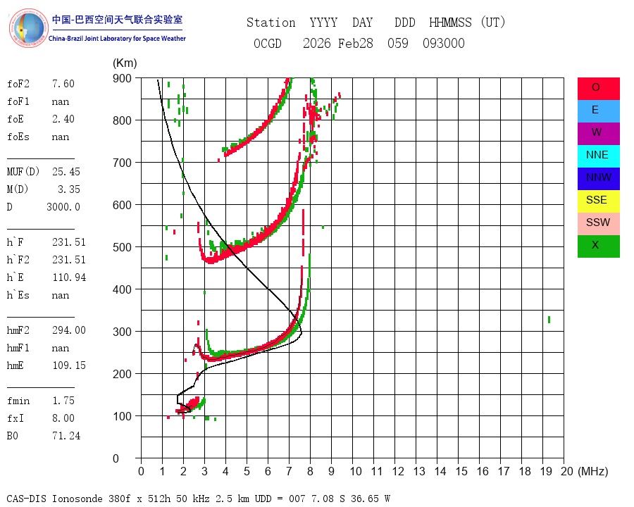Click the 900 km axis tick label
634x507 pixels.
click(x=122, y=78)
